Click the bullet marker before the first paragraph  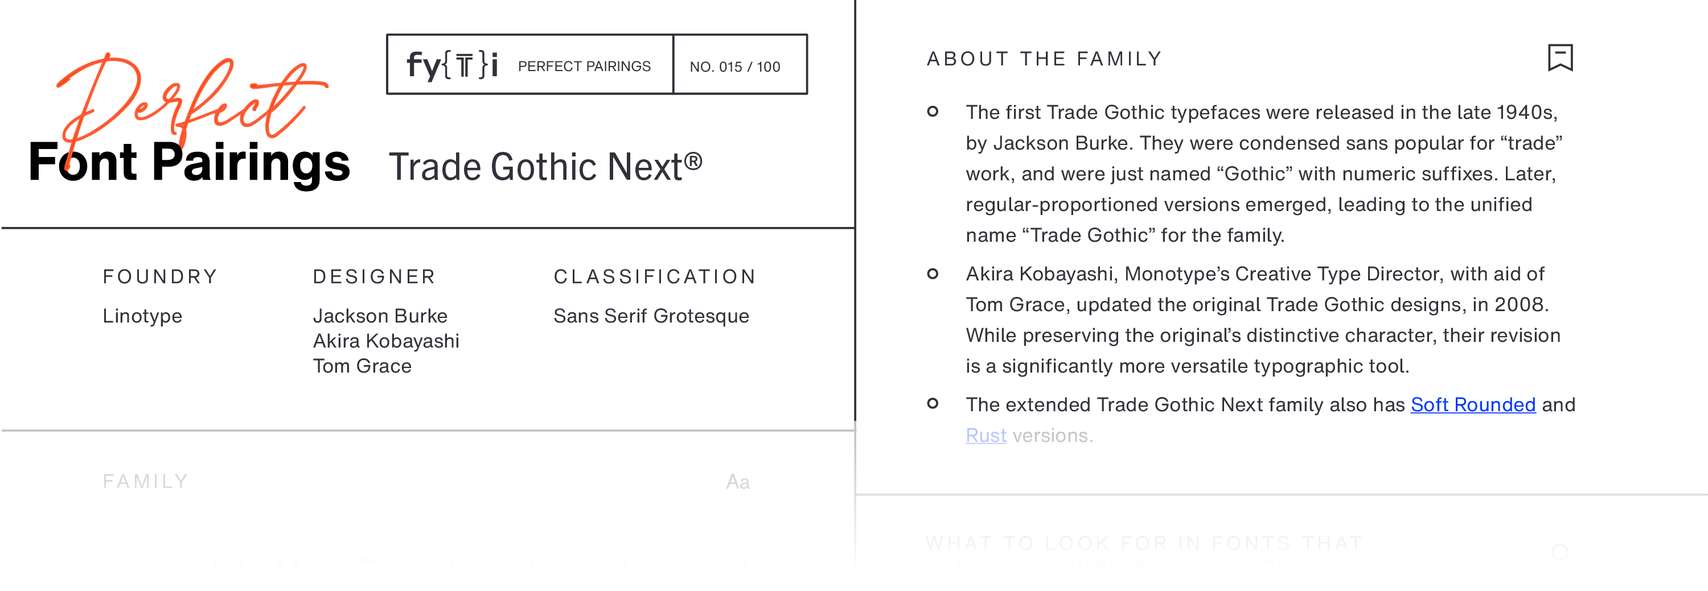[932, 111]
